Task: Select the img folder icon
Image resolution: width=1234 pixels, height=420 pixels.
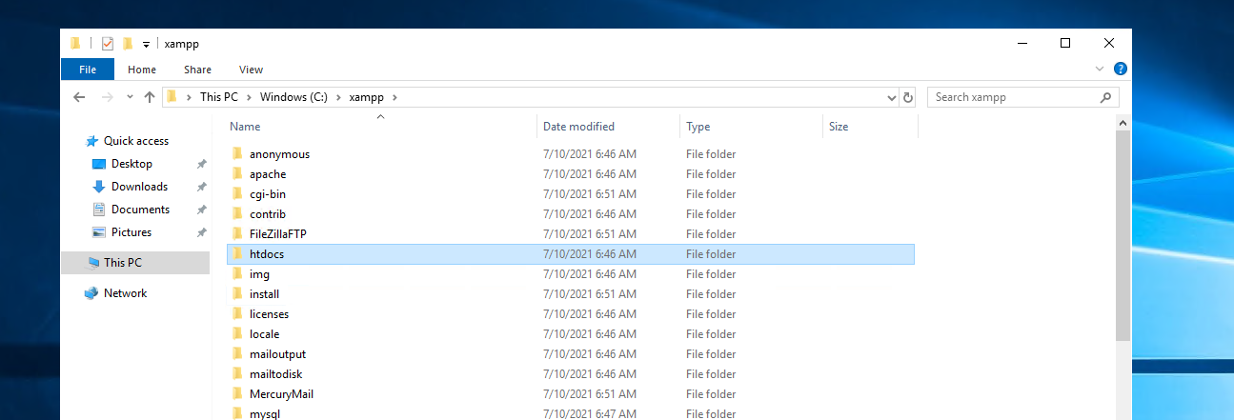Action: tap(238, 273)
